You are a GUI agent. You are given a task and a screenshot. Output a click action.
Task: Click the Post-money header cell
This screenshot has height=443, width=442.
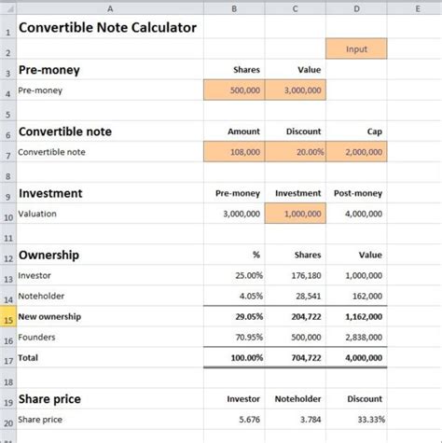[356, 193]
